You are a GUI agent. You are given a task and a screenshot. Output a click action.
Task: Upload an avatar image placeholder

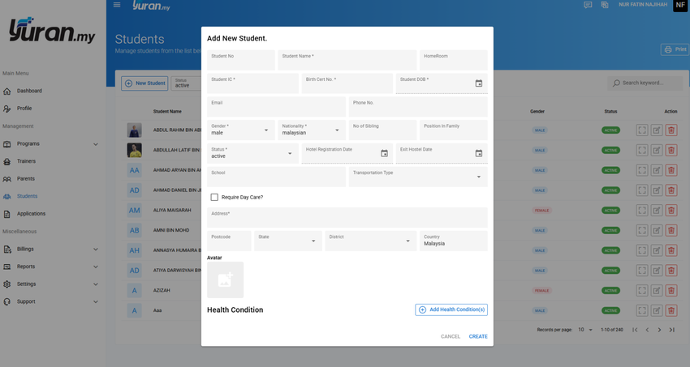[x=226, y=280]
